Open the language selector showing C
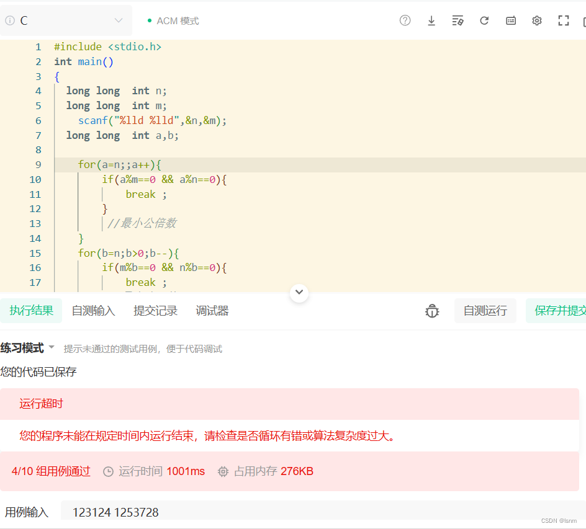The width and height of the screenshot is (586, 529). click(66, 20)
